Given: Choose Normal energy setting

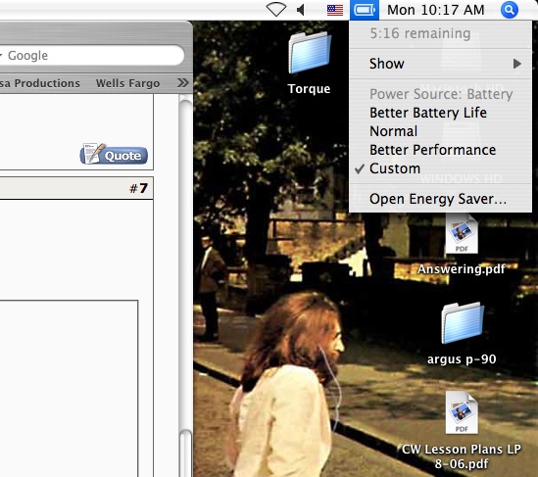Looking at the screenshot, I should [441, 131].
